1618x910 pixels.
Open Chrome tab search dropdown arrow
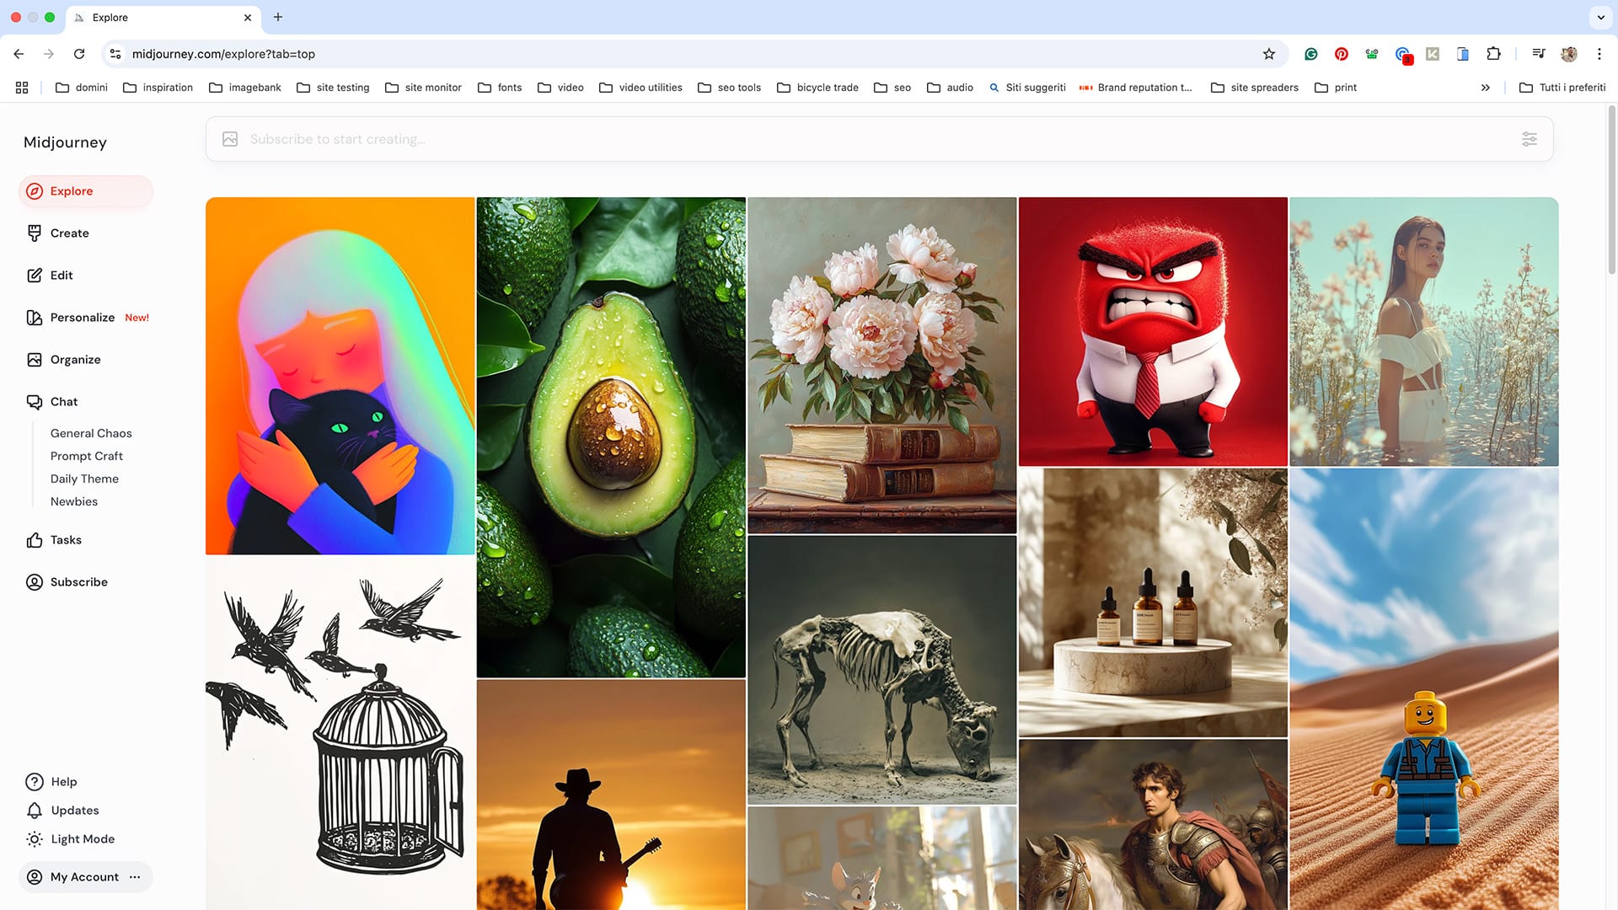point(1600,17)
